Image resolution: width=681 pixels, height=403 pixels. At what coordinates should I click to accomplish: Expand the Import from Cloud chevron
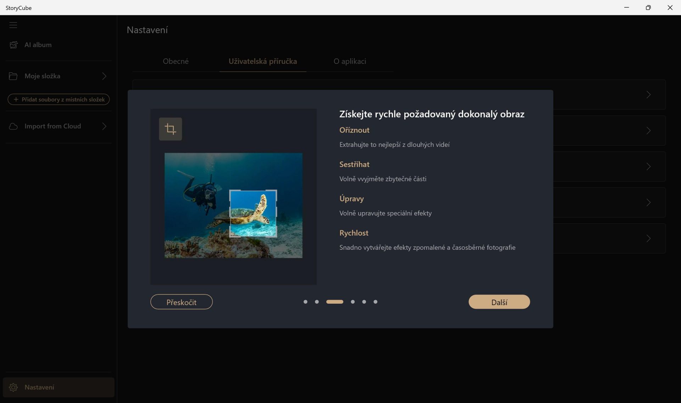pyautogui.click(x=104, y=126)
